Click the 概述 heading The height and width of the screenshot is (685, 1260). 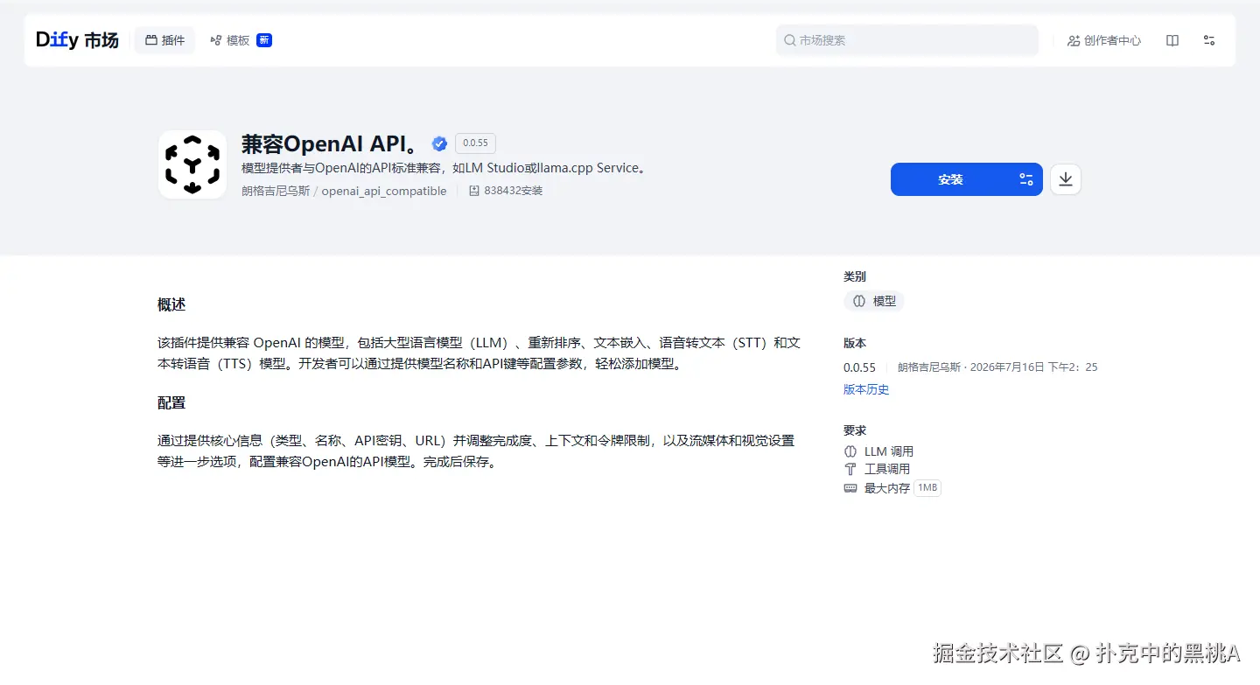pos(171,304)
